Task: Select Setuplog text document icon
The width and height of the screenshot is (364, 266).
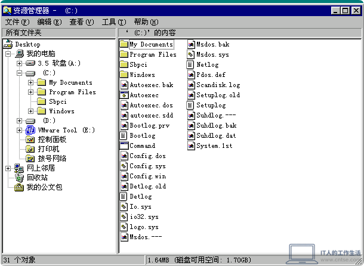Action: (190, 105)
